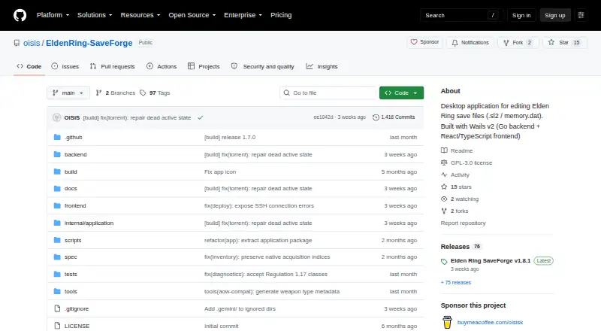Click the commit history clock icon
The width and height of the screenshot is (601, 331).
click(x=376, y=117)
